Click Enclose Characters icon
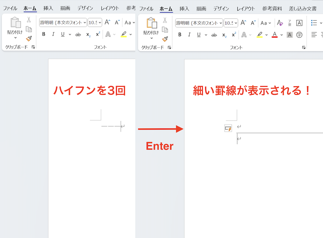 point(299,35)
